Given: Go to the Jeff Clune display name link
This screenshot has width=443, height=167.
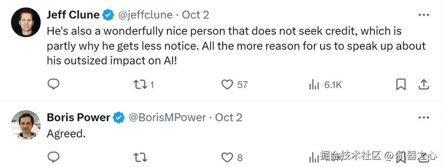Looking at the screenshot, I should tap(73, 15).
